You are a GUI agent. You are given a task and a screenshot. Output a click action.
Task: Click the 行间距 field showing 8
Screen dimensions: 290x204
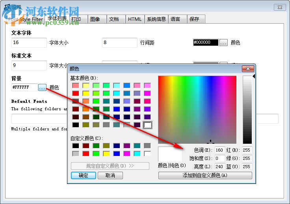120,43
